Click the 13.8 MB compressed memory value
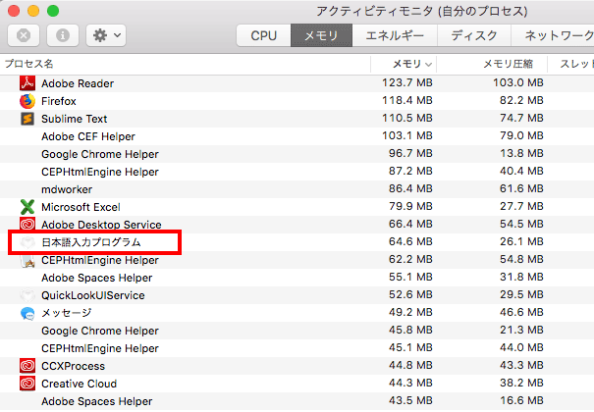The image size is (594, 412). (x=521, y=153)
